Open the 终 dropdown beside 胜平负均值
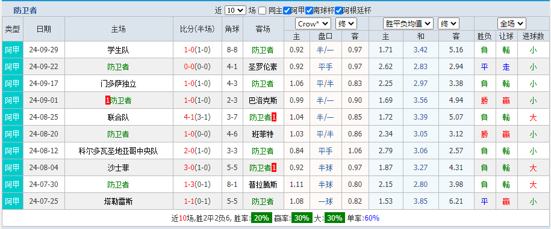 point(449,24)
